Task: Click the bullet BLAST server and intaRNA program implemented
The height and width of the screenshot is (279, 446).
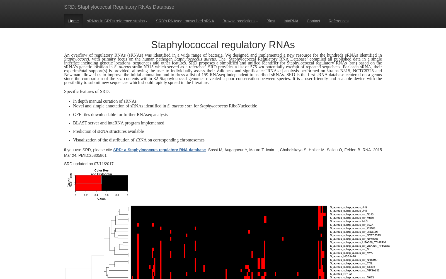Action: coord(118,123)
